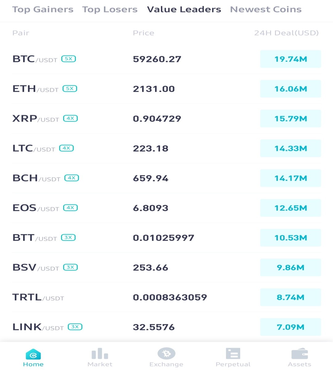This screenshot has width=333, height=370.
Task: Open the LTC/USDT trading pair
Action: coord(166,148)
